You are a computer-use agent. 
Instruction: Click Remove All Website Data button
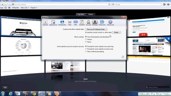[x=96, y=29]
